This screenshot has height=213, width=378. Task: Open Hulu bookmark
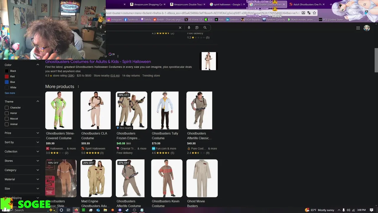[x=219, y=20]
